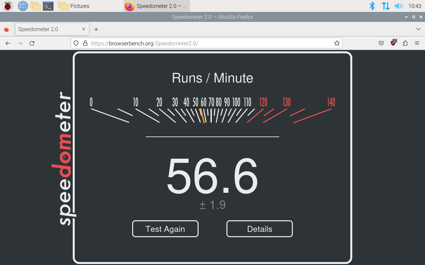
Task: Open a new tab with plus button
Action: click(96, 29)
